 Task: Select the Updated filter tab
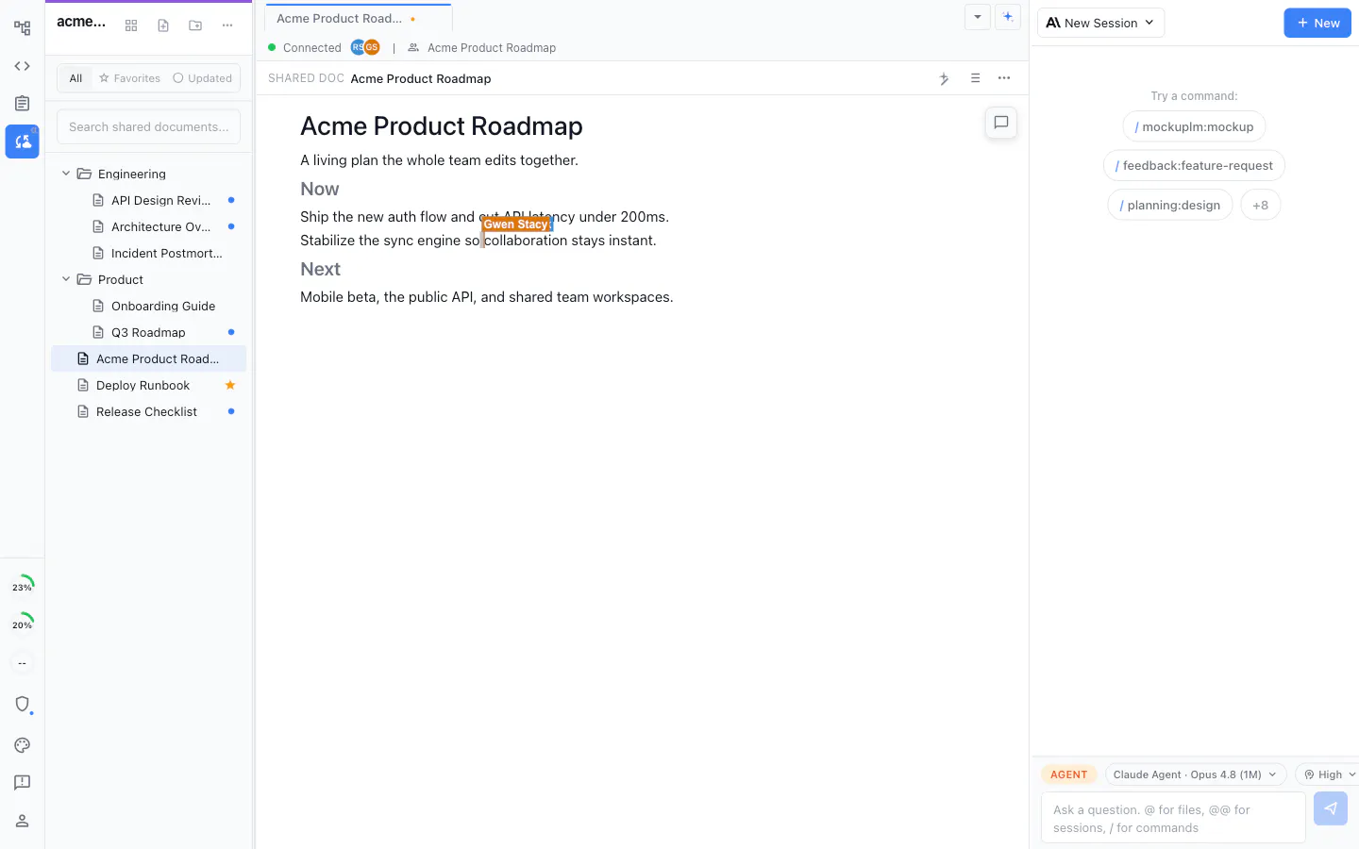(203, 78)
